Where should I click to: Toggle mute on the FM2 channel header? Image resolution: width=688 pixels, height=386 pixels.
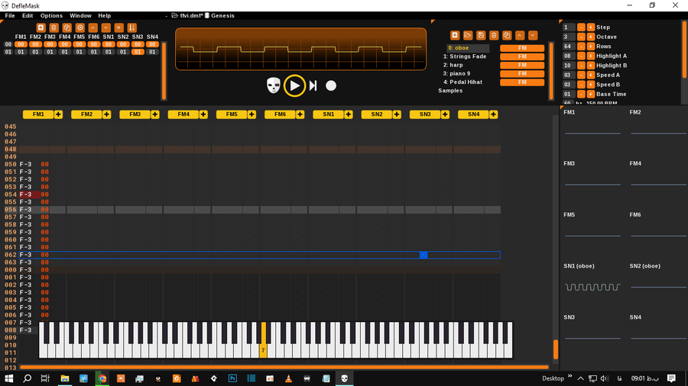[x=86, y=114]
